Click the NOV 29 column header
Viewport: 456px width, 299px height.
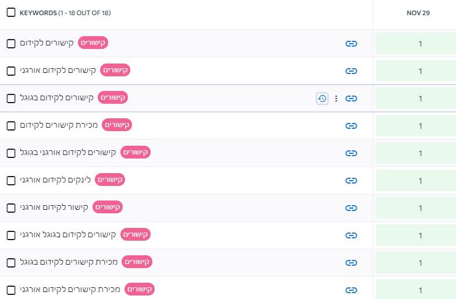418,13
